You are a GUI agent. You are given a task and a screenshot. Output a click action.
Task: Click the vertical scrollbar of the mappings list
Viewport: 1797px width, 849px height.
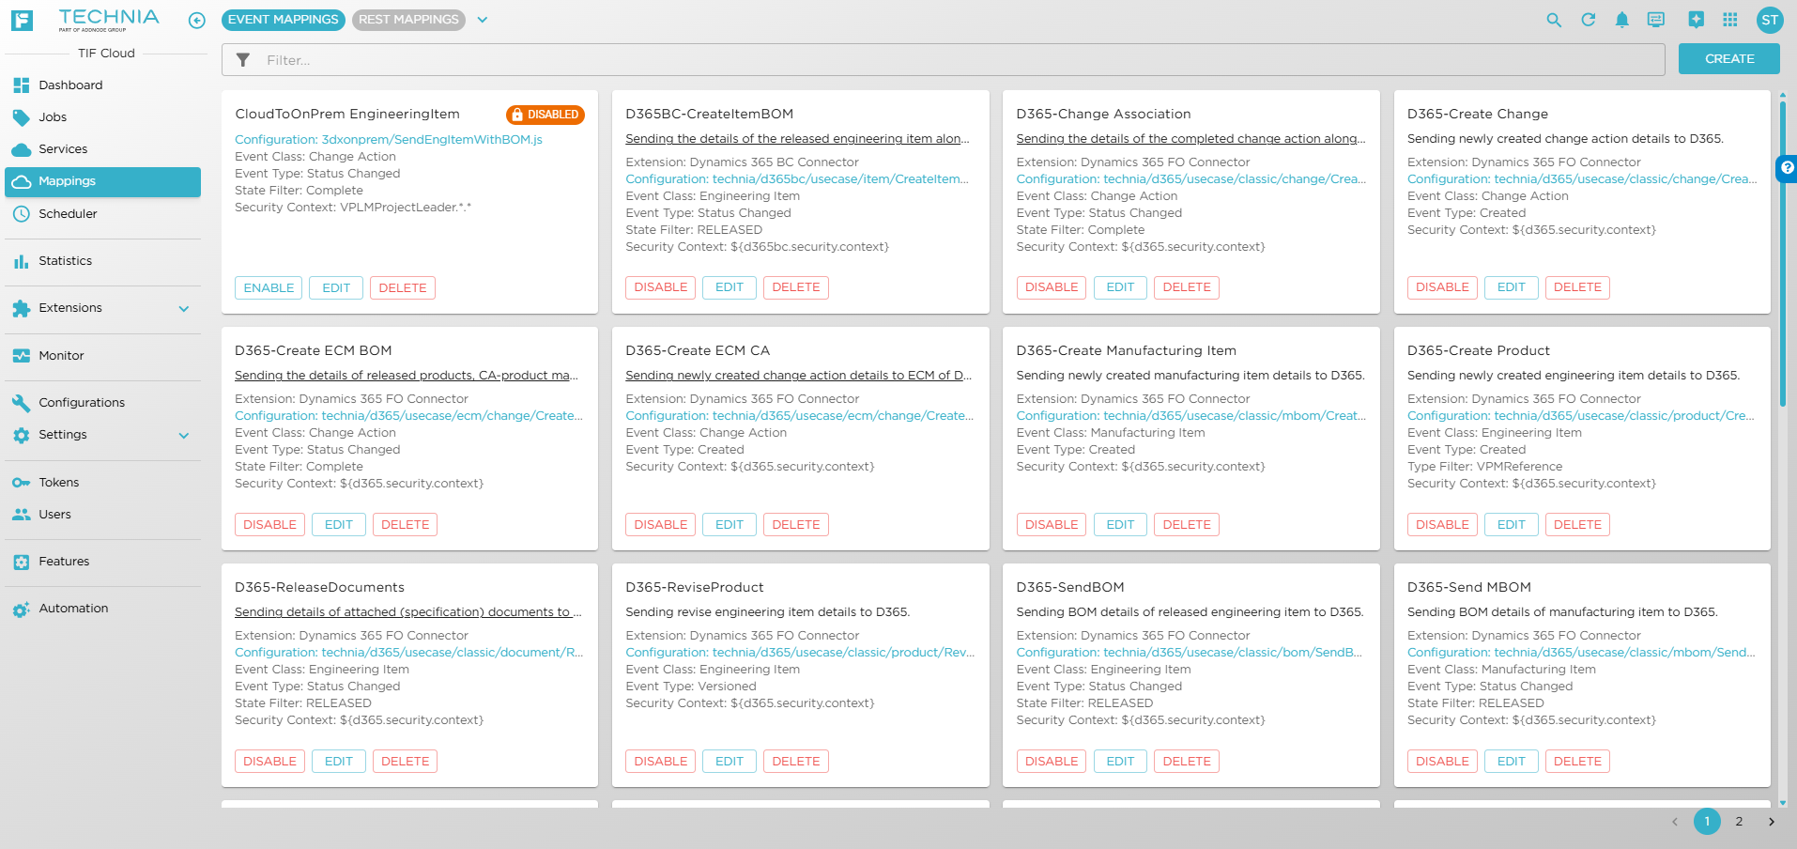pyautogui.click(x=1782, y=254)
